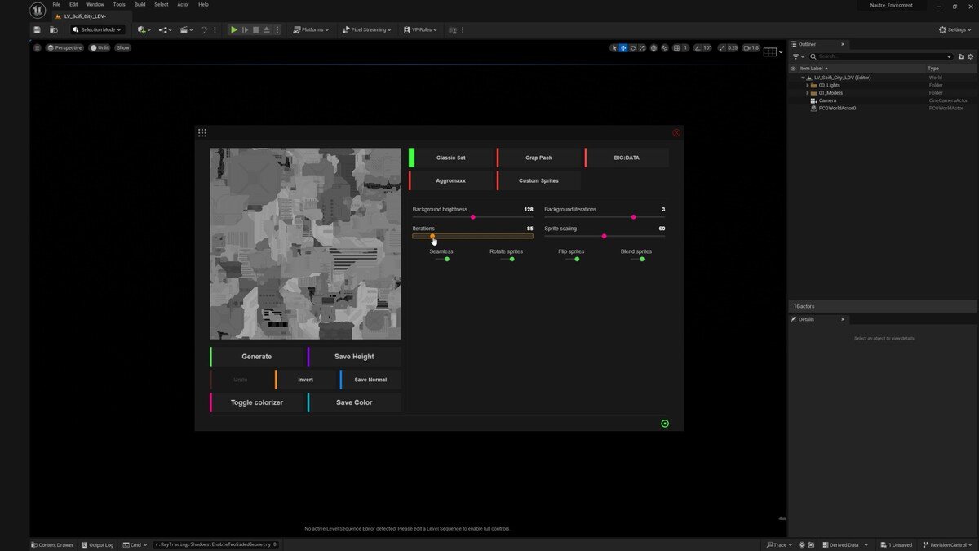Click the Save Normal button
Screen dimensions: 979x551
point(370,380)
